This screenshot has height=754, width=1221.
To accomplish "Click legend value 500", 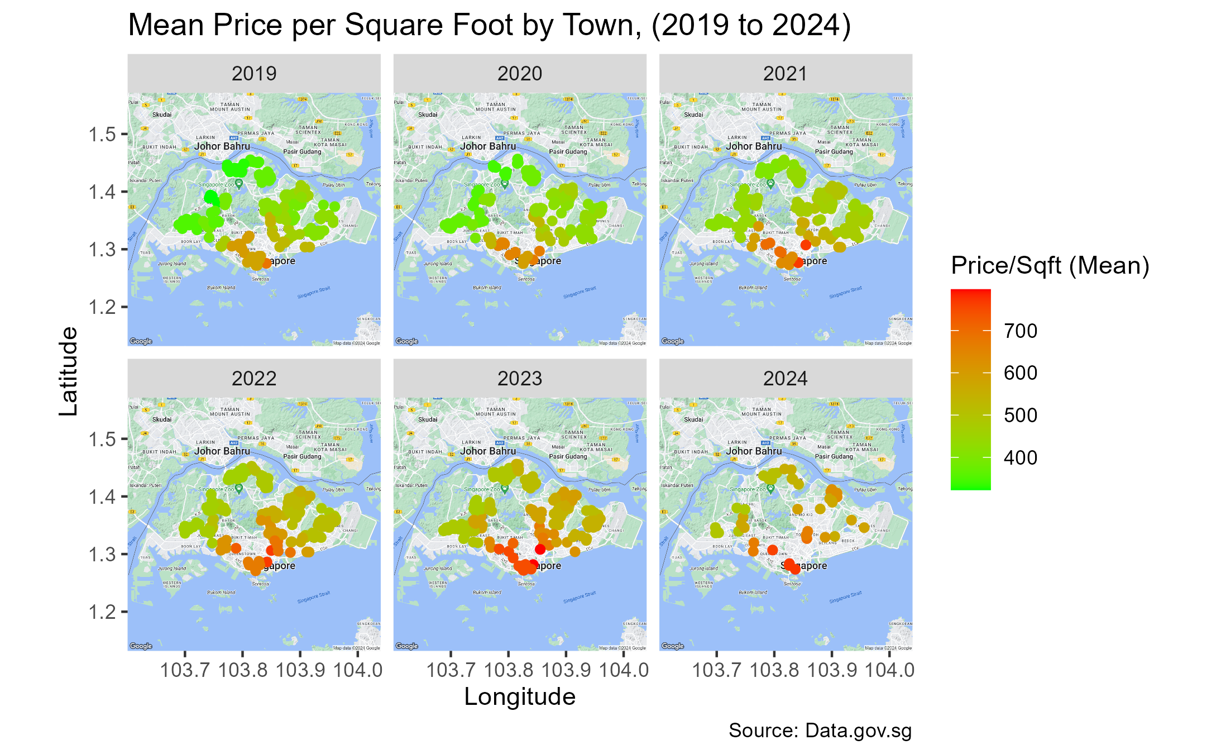I will (1021, 416).
